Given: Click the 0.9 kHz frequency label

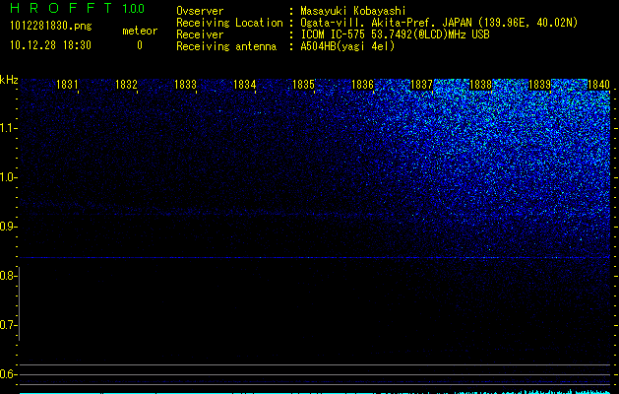Looking at the screenshot, I should click(7, 227).
